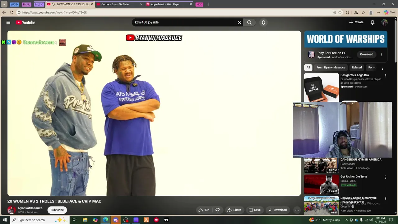This screenshot has height=224, width=398.
Task: Open the YouTube guide hamburger menu
Action: [8, 22]
